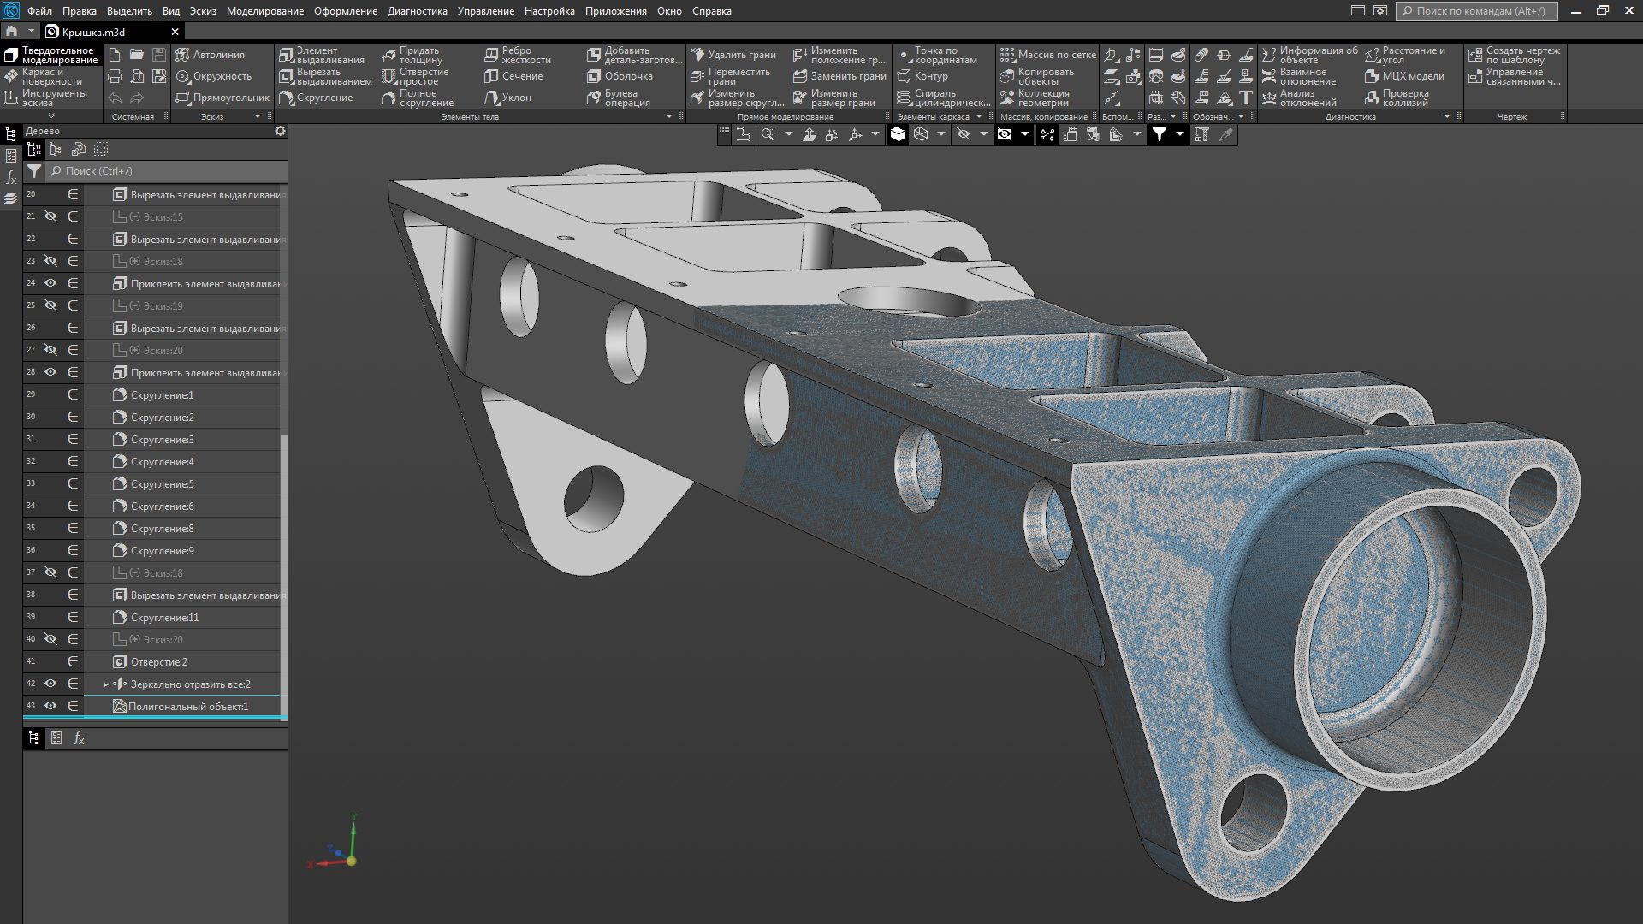Select the Fillet (Скругление) tool in ribbon

coord(315,98)
